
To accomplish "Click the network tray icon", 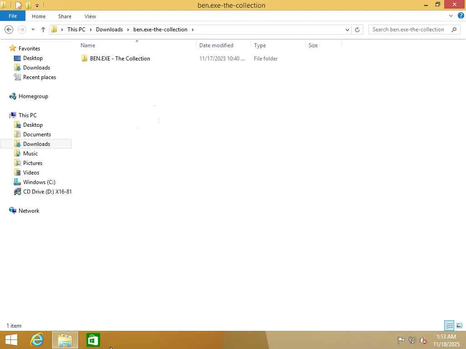I will pos(412,340).
